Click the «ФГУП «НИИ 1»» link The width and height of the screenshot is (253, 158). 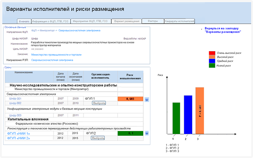pos(18,133)
